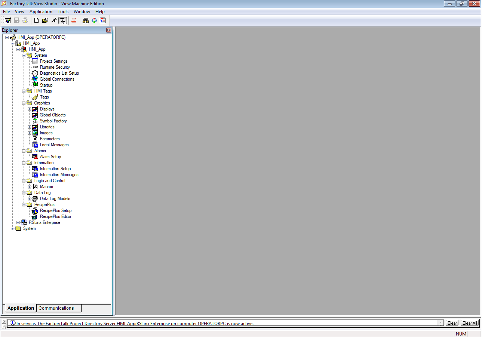
Task: Click the Project Settings icon in tree
Action: (x=35, y=61)
